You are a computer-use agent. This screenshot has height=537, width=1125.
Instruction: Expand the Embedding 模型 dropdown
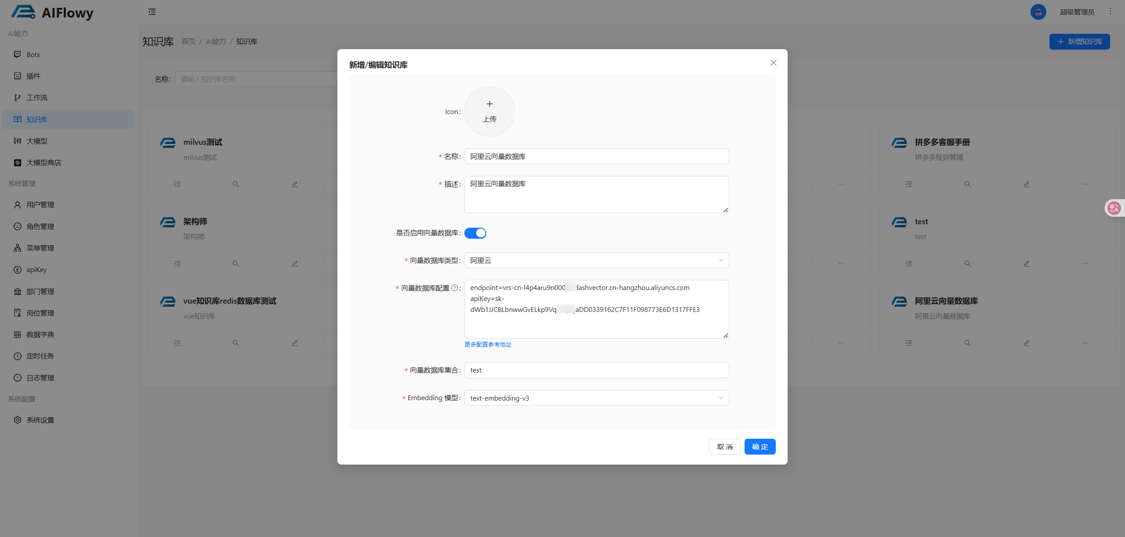tap(596, 398)
